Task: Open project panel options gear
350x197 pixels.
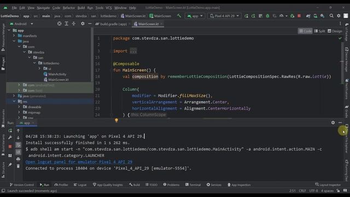Action: [x=83, y=24]
